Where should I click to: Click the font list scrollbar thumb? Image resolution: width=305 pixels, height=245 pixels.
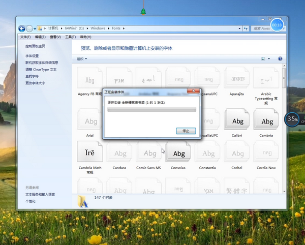[284, 78]
